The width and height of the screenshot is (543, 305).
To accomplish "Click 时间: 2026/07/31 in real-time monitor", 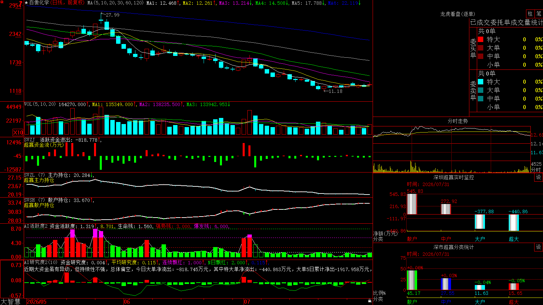I will (428, 184).
